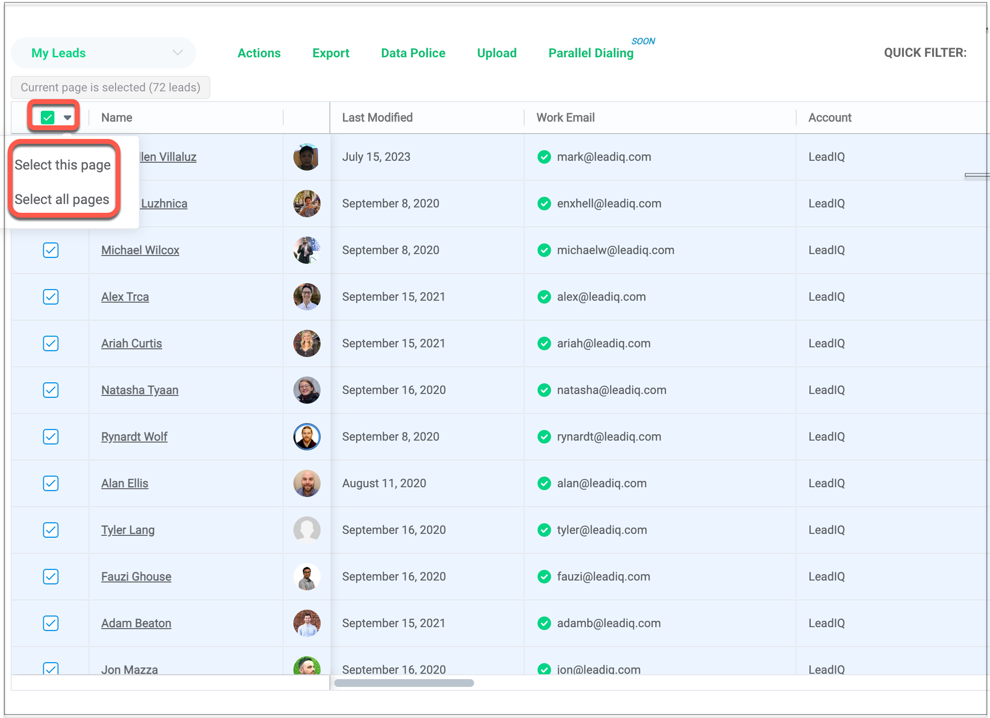Click Ariah Curtis's avatar image
The image size is (990, 718).
pos(307,343)
